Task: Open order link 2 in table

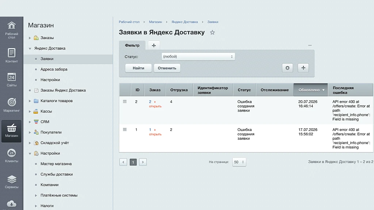Action: pyautogui.click(x=150, y=102)
